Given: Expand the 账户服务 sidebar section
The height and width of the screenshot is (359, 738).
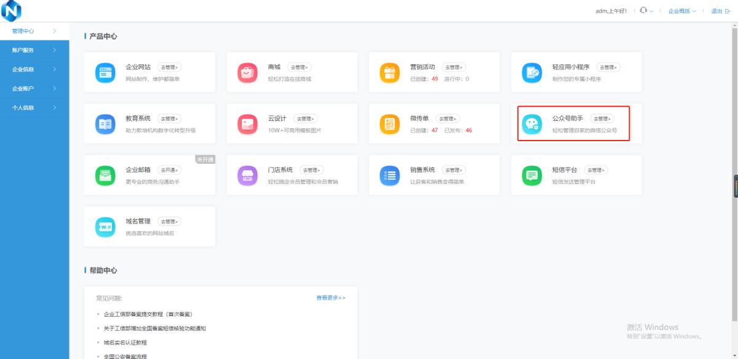Looking at the screenshot, I should pyautogui.click(x=34, y=50).
